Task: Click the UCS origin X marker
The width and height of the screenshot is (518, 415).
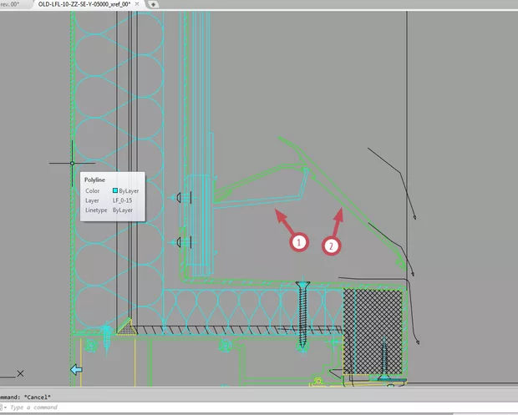Action: (20, 373)
